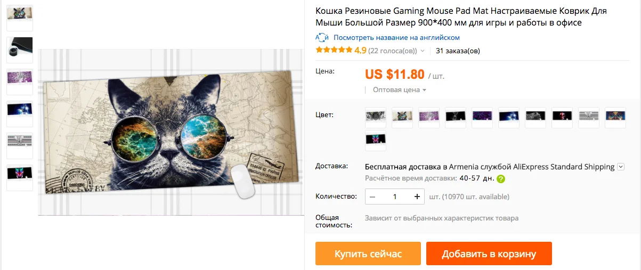Click the translate icon beside the product title
Image resolution: width=641 pixels, height=270 pixels.
click(x=322, y=38)
